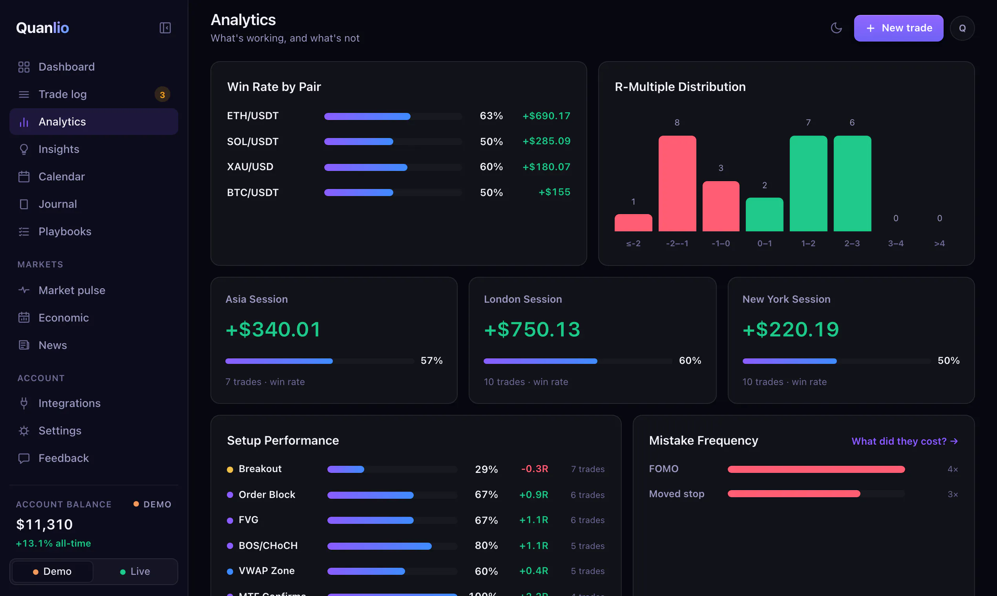This screenshot has height=596, width=997.
Task: Click the Breakout -0.3R value
Action: coord(534,469)
